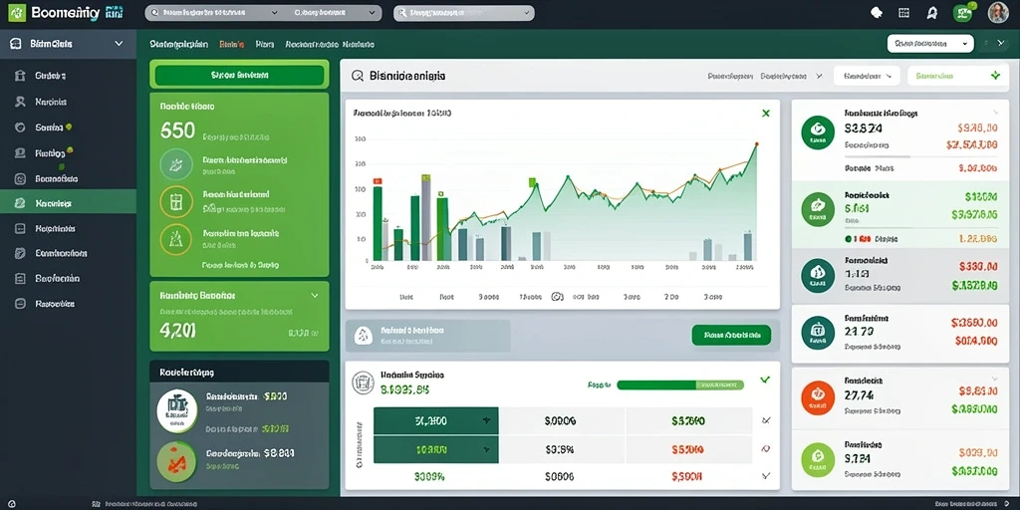Screen dimensions: 1020x510
Task: Open the white dropdown in green navigation bar
Action: (930, 44)
